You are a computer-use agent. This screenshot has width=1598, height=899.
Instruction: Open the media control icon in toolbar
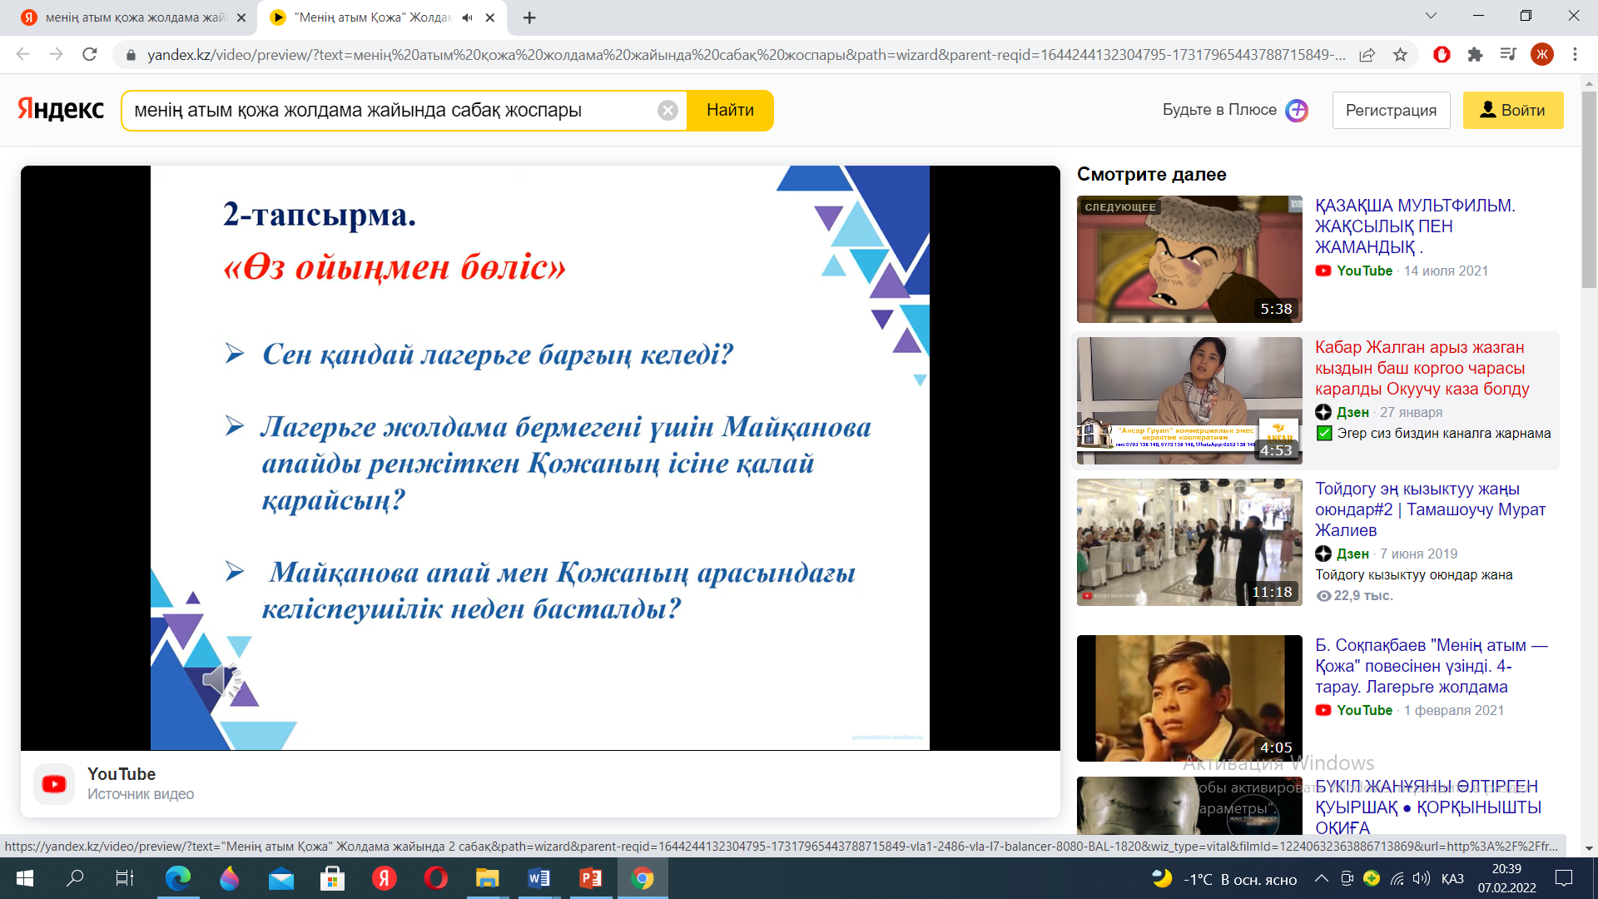coord(1508,55)
